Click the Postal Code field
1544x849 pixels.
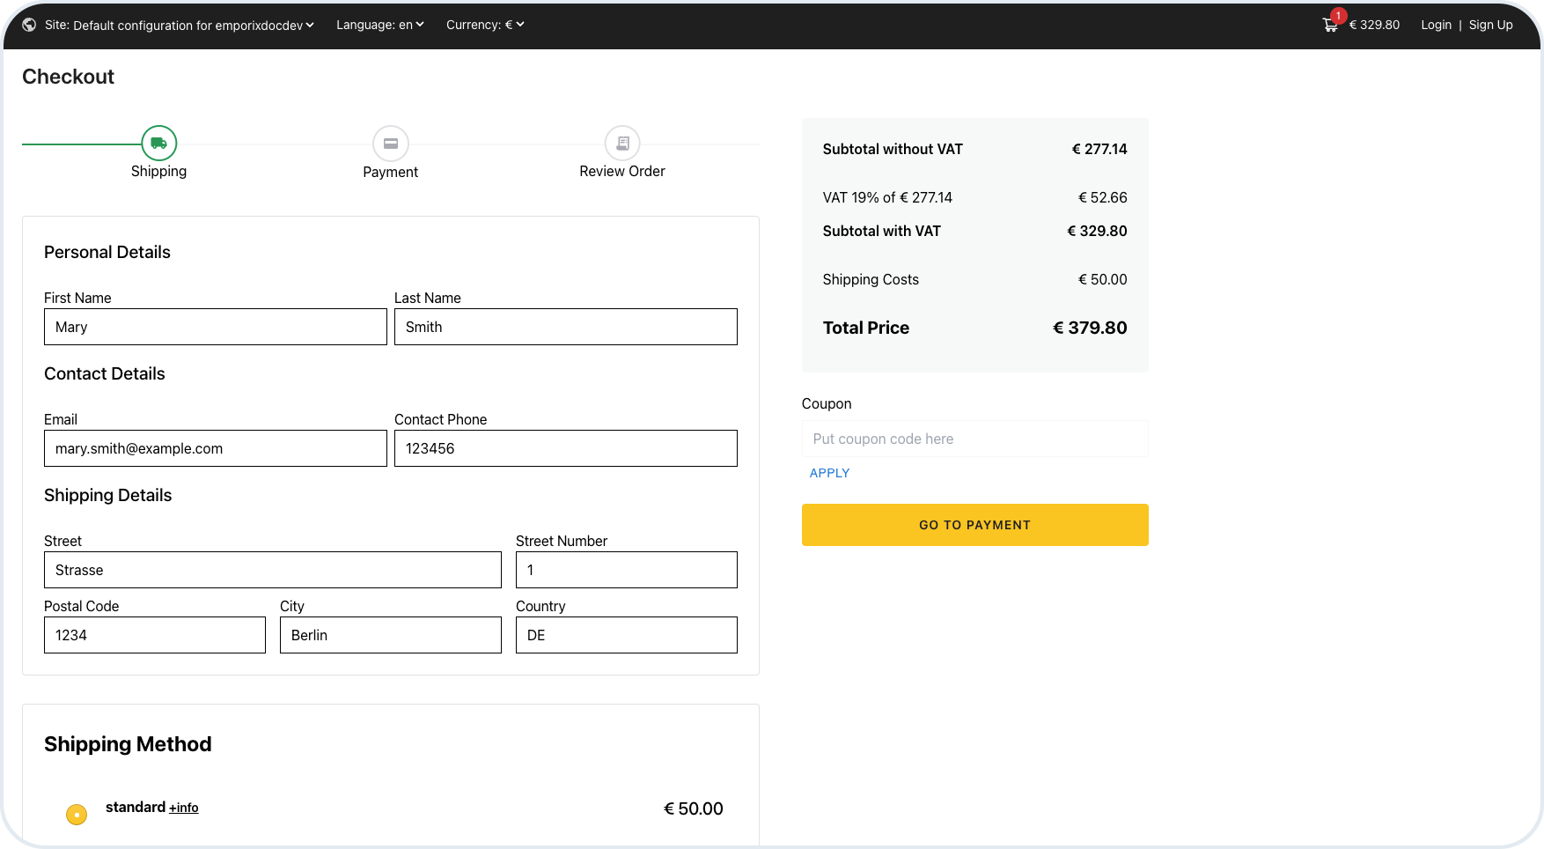[155, 635]
